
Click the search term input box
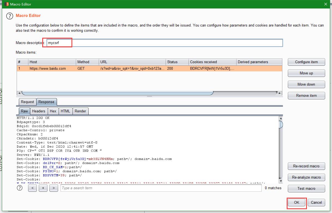(136, 188)
